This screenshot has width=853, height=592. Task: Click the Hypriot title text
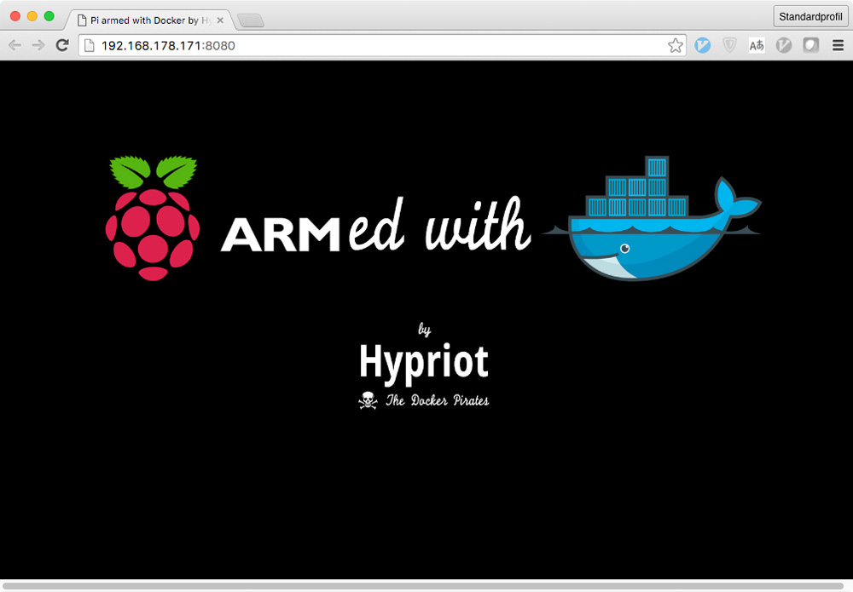[x=424, y=361]
